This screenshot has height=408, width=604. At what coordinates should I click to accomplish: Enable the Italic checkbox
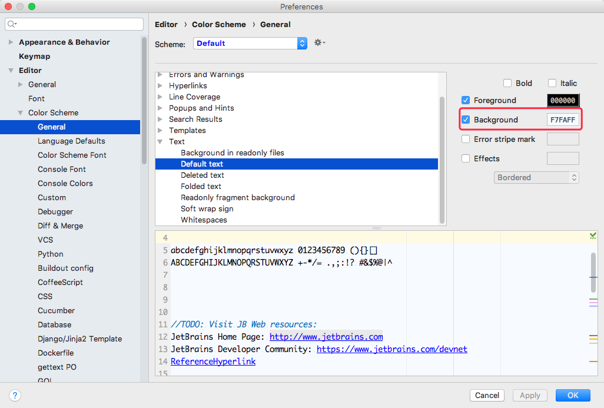pyautogui.click(x=552, y=84)
